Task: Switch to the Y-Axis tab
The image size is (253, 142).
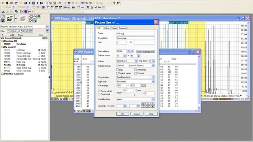Action: pos(114,28)
